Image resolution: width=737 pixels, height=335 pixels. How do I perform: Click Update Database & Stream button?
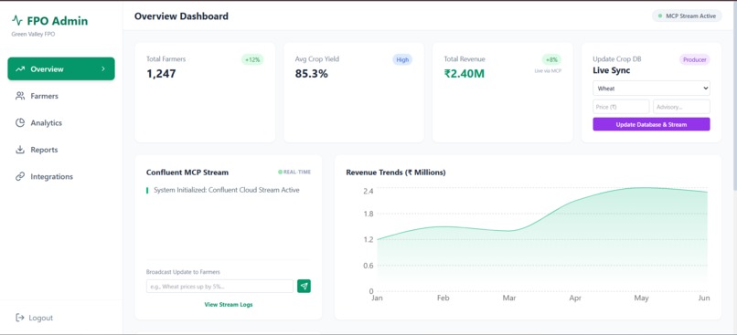(x=651, y=124)
